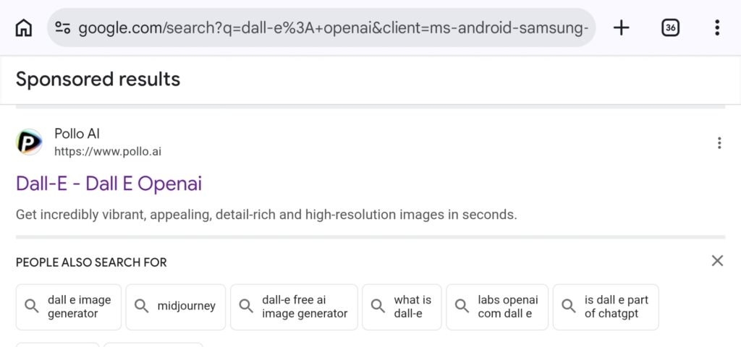The image size is (741, 347).
Task: Open a new tab with plus icon
Action: coord(621,28)
